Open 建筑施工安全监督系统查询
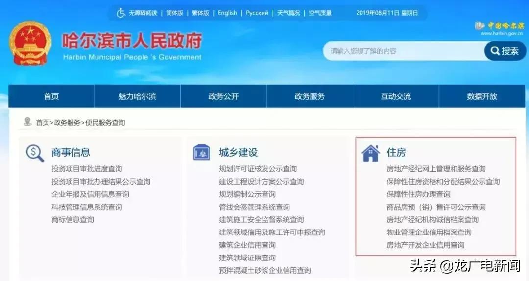This screenshot has width=529, height=281. coord(262,220)
